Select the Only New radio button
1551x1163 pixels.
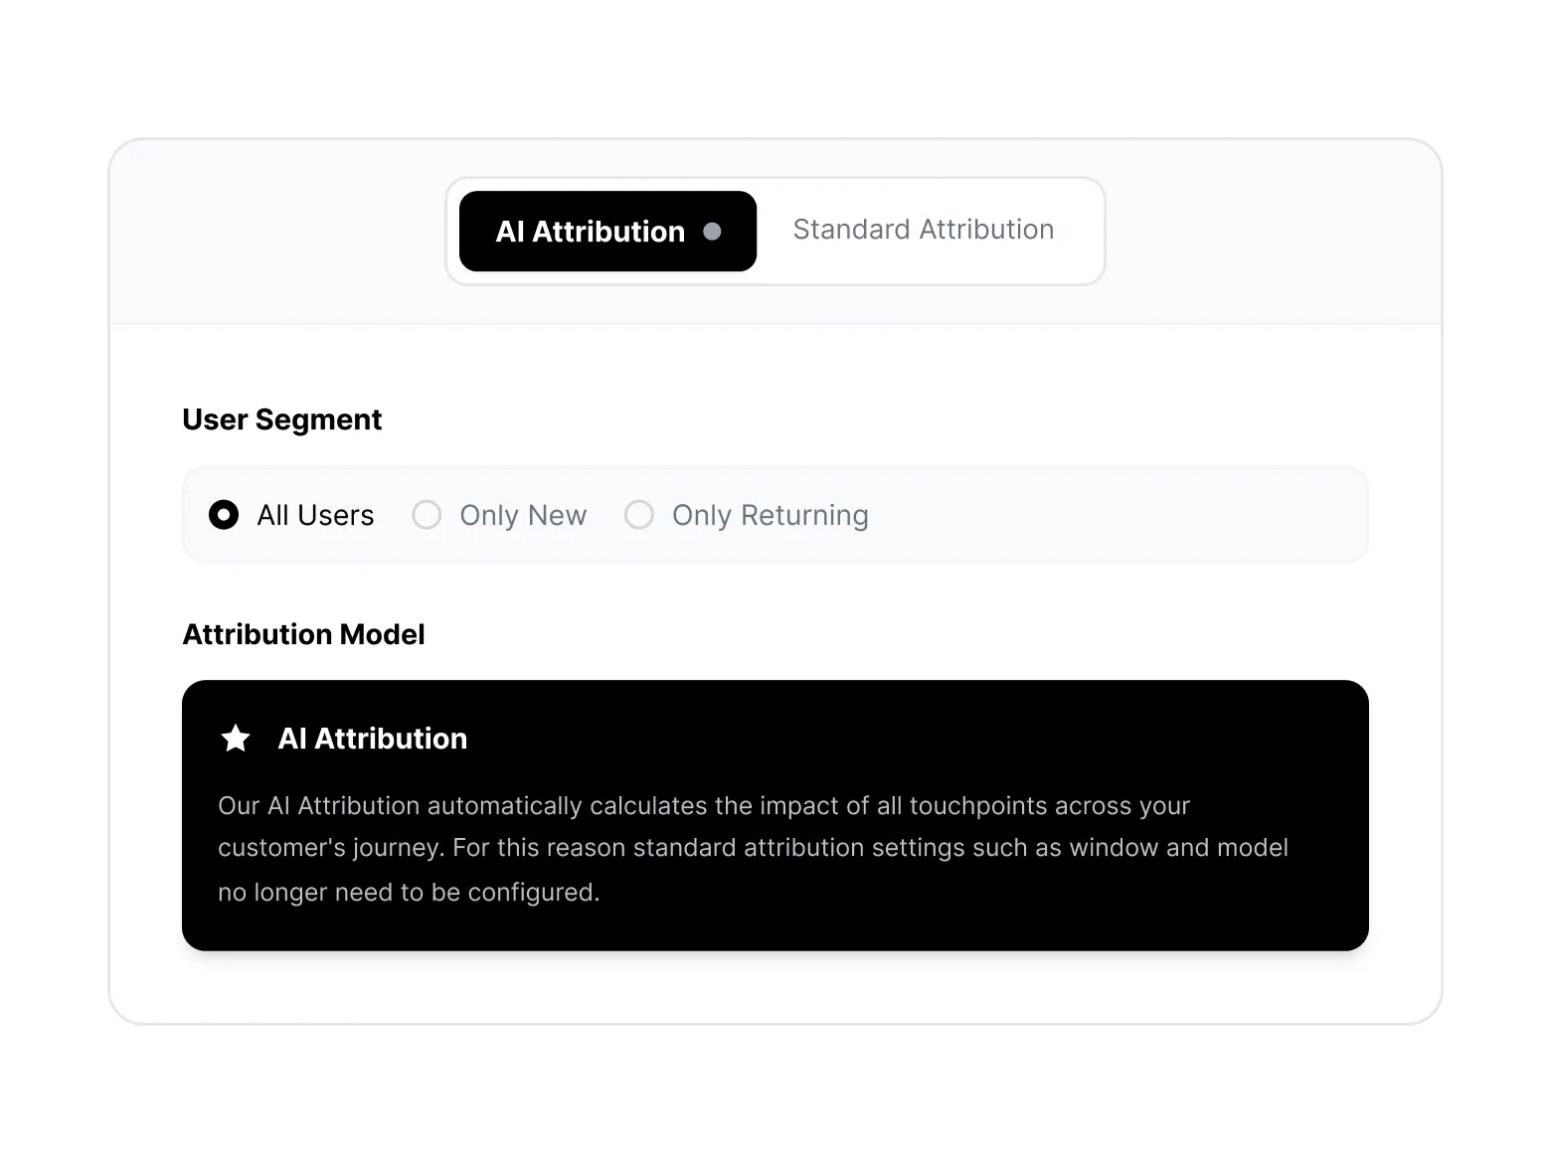[x=427, y=515]
